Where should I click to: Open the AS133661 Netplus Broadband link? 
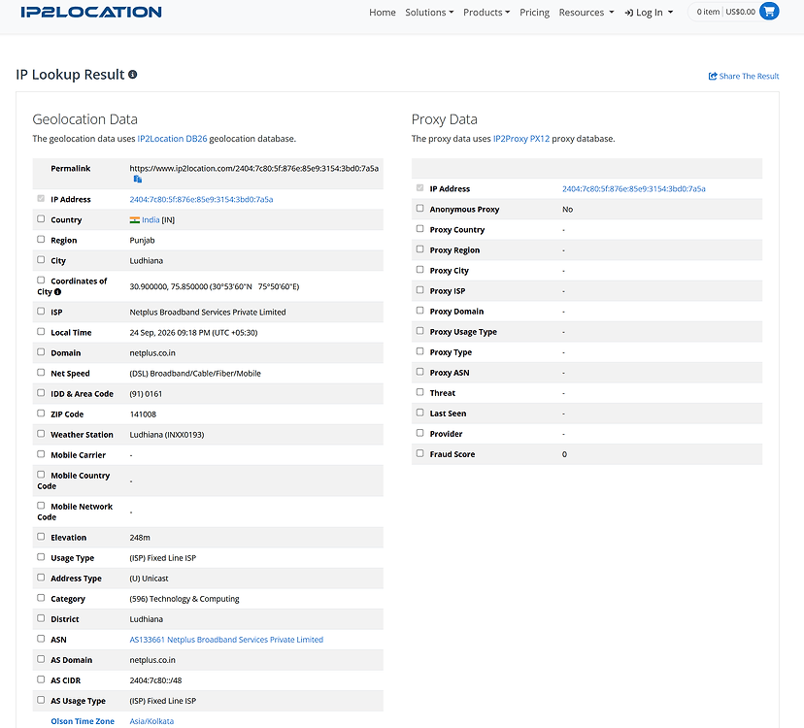tap(226, 640)
